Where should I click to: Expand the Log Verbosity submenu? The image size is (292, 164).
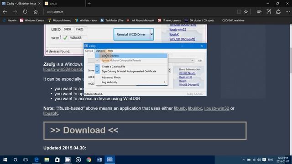tap(131, 82)
